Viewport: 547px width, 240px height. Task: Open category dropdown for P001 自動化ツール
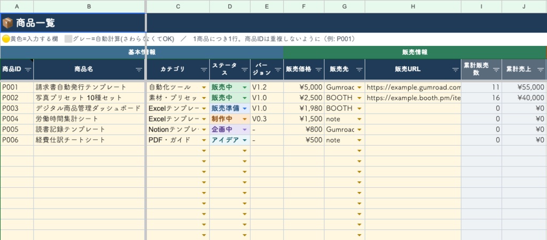pos(204,87)
